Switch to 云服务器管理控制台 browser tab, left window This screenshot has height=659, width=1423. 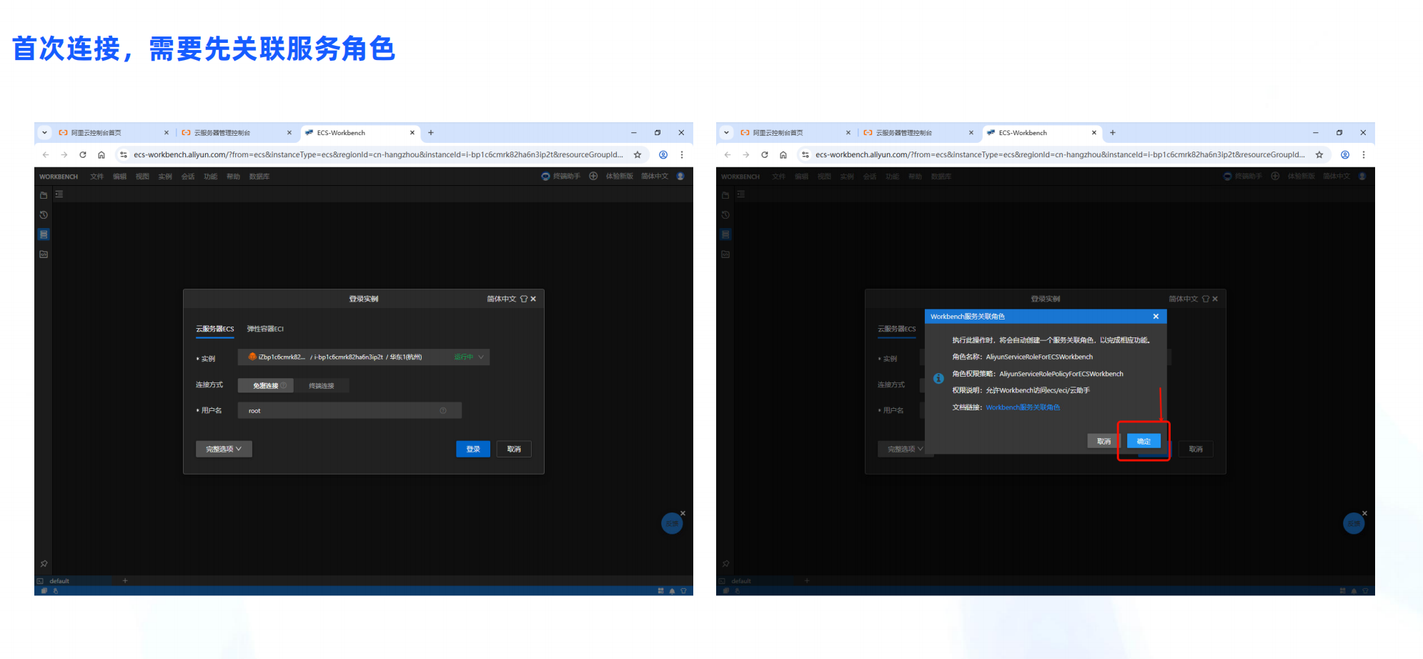click(x=237, y=132)
